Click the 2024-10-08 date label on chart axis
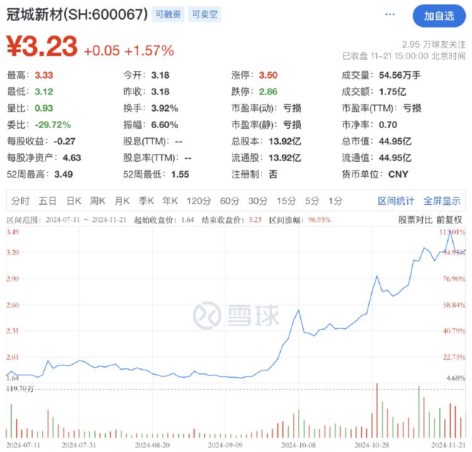This screenshot has height=452, width=472. (298, 445)
